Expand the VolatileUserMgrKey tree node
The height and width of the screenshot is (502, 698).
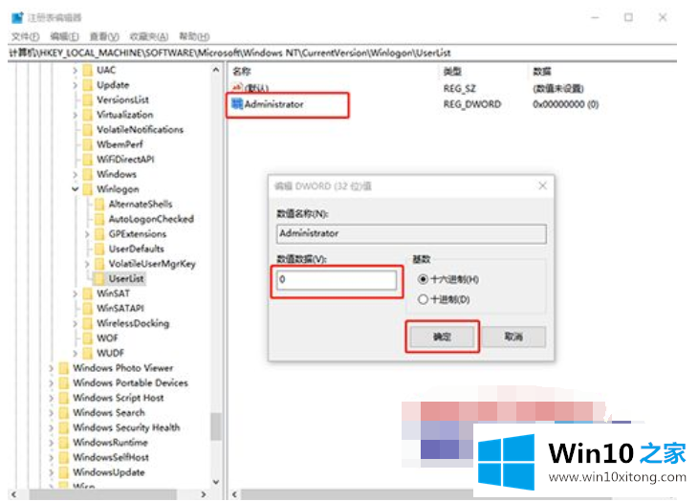pos(87,264)
